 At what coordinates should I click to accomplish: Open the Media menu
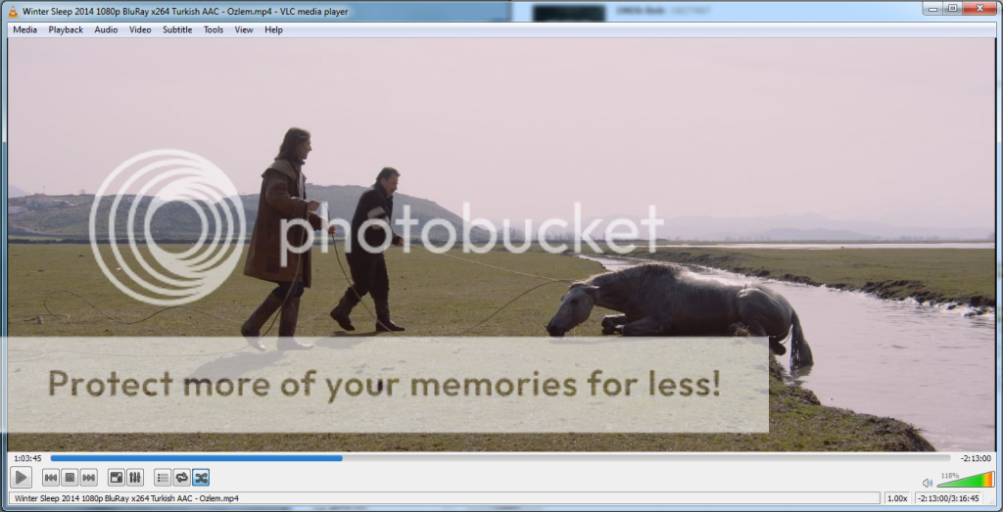[x=24, y=29]
